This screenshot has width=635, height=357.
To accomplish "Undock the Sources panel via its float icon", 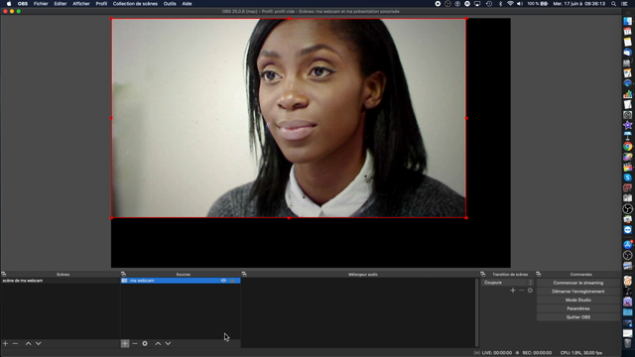I will pos(123,274).
